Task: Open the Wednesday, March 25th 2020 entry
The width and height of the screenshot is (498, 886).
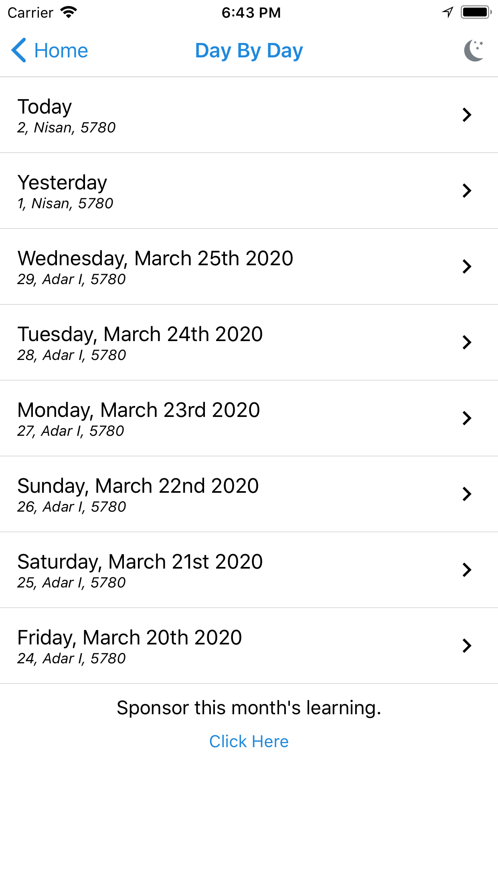Action: [x=249, y=266]
